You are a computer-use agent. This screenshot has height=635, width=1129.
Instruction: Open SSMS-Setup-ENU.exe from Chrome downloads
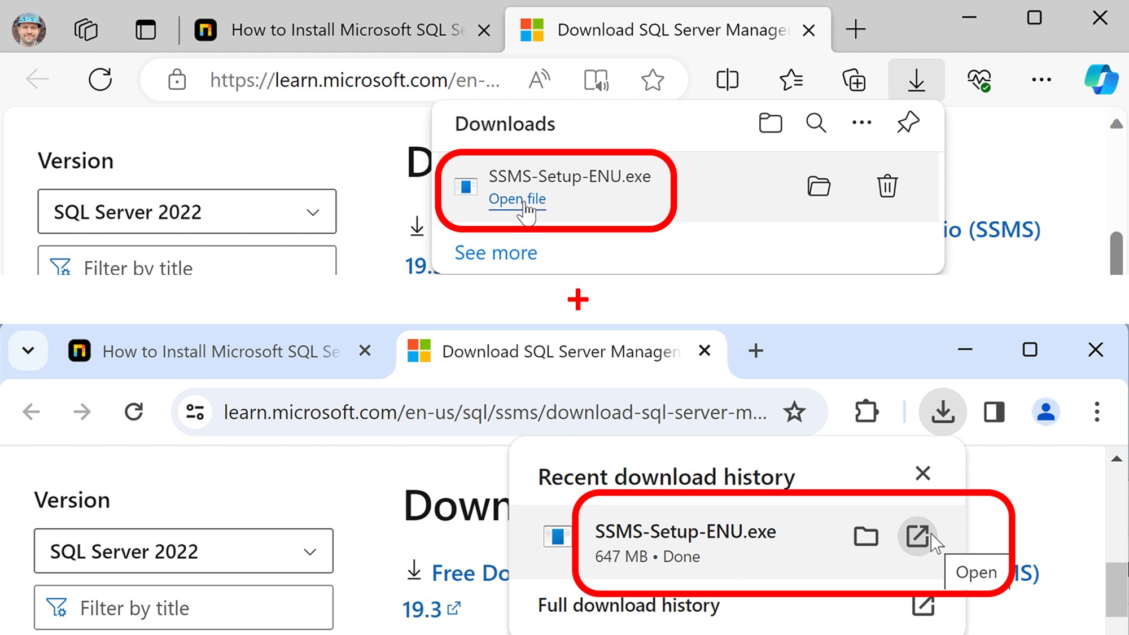(x=918, y=536)
